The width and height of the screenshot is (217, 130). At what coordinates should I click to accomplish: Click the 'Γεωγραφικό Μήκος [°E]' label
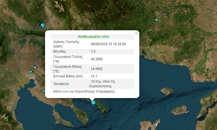67,69
